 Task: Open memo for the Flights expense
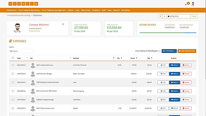pos(175,108)
